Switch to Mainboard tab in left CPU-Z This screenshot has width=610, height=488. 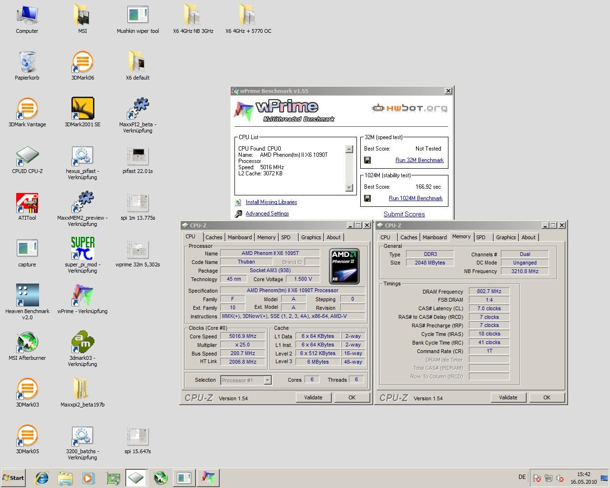click(x=240, y=237)
